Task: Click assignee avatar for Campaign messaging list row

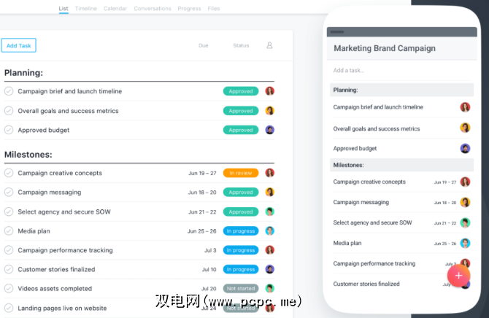Action: (270, 192)
